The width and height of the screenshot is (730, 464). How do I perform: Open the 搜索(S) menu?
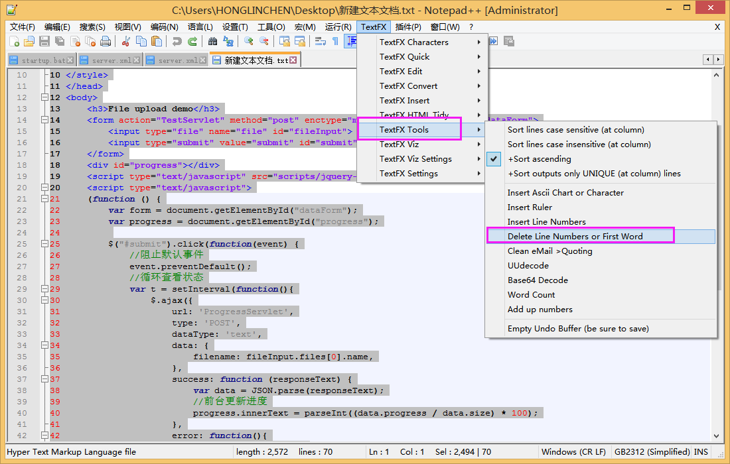92,27
